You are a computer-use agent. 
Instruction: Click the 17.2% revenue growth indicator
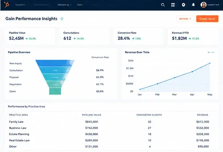(194, 38)
